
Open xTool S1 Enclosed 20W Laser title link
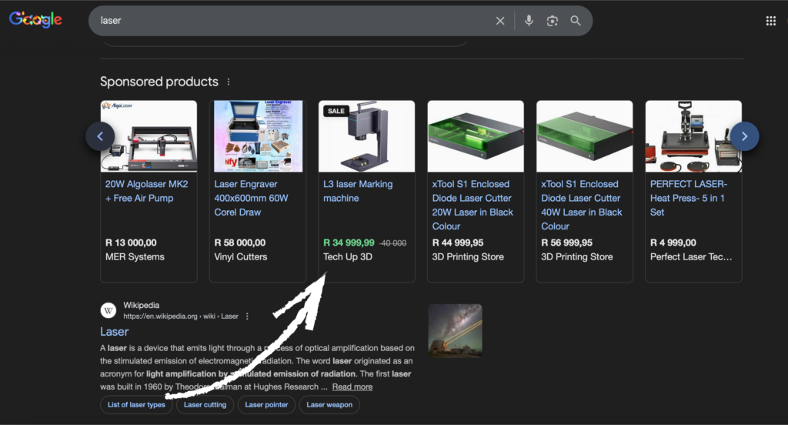[x=472, y=206]
